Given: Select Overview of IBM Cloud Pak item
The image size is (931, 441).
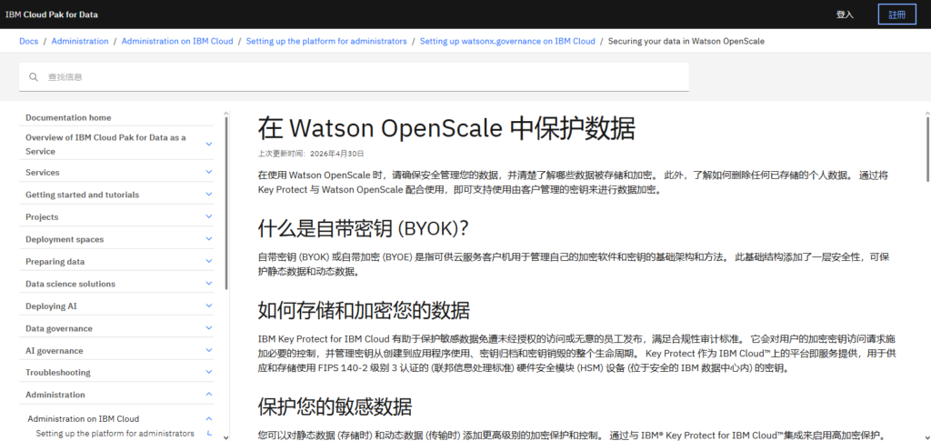Looking at the screenshot, I should 105,145.
